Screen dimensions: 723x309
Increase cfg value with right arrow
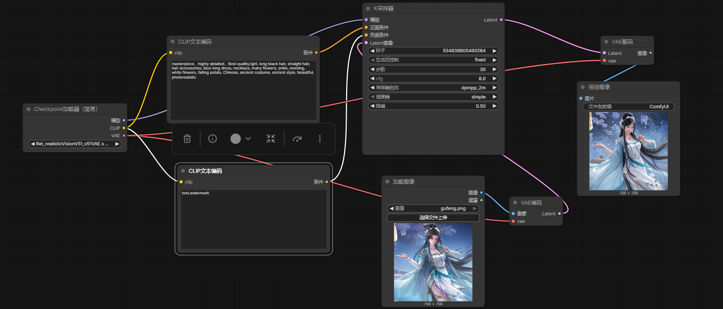coord(495,79)
